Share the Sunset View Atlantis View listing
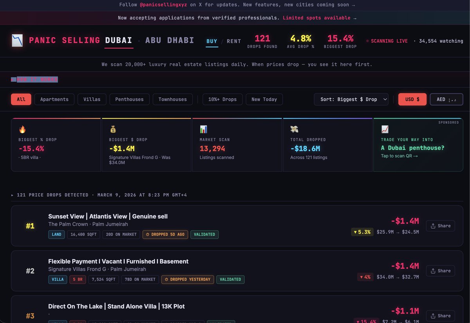 click(441, 226)
